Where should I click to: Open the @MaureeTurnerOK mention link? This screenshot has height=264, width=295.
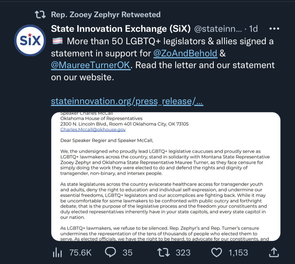pyautogui.click(x=90, y=66)
